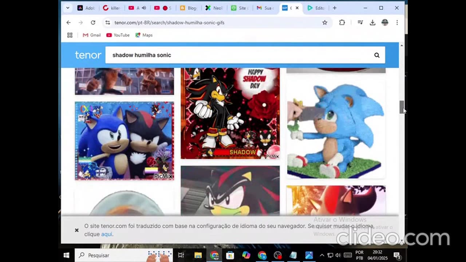466x262 pixels.
Task: Go back with the browser back arrow
Action: pos(68,23)
